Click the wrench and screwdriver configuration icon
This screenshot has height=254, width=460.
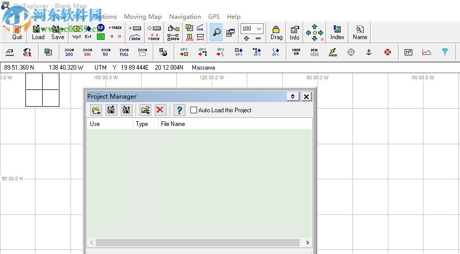click(x=27, y=52)
